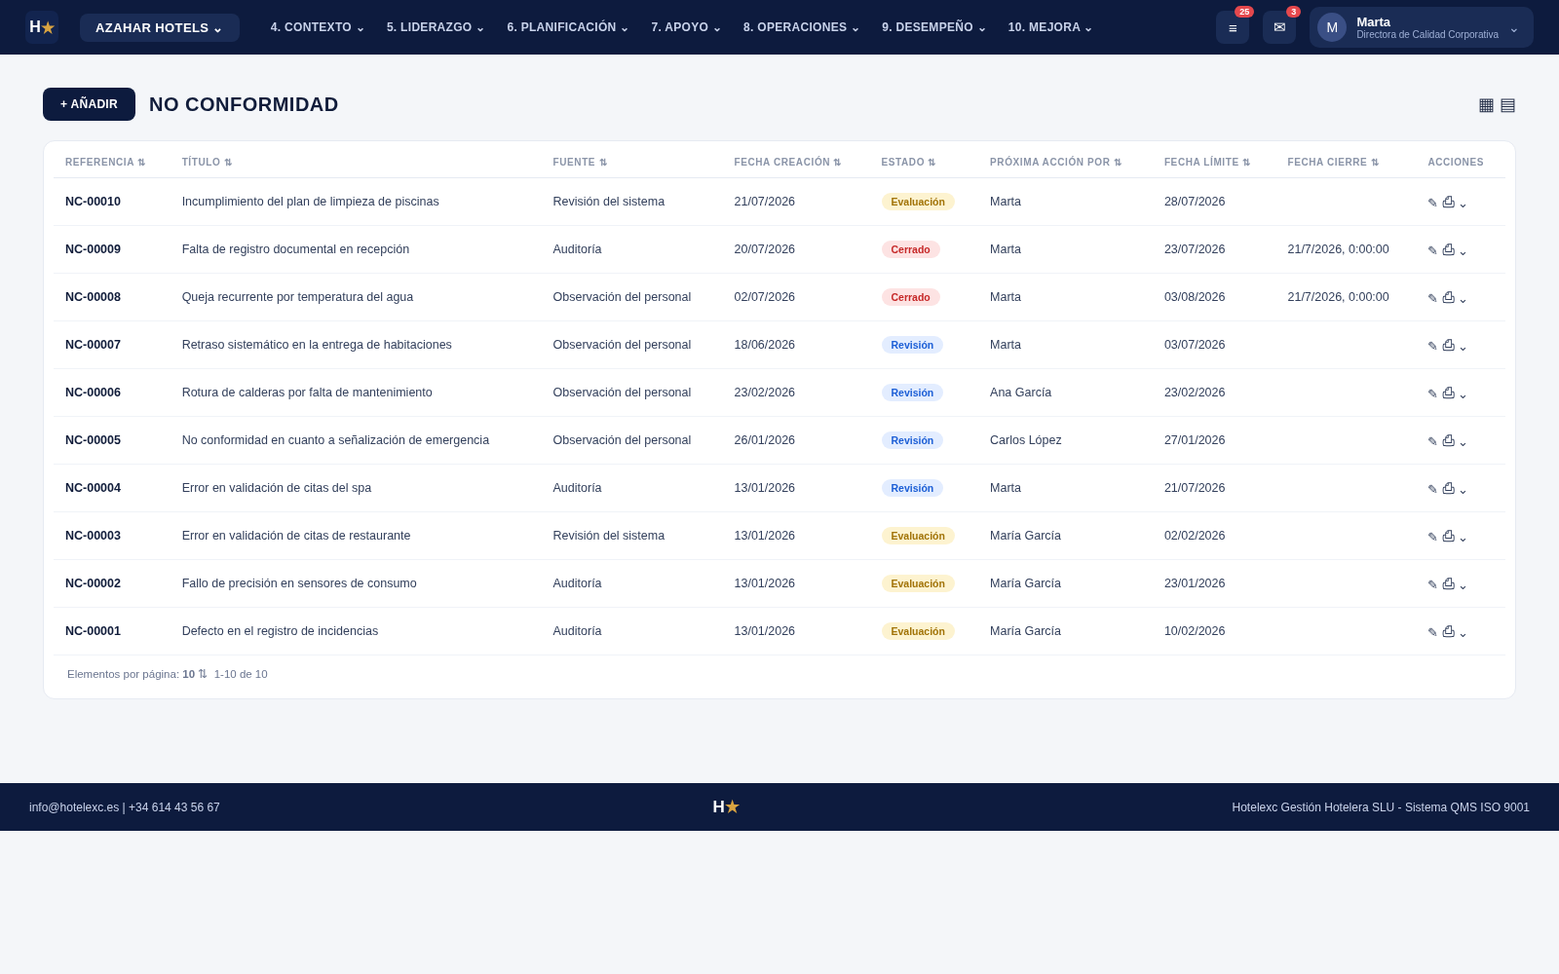The width and height of the screenshot is (1559, 974).
Task: Edit NC-00009 with its pencil icon
Action: click(1432, 250)
